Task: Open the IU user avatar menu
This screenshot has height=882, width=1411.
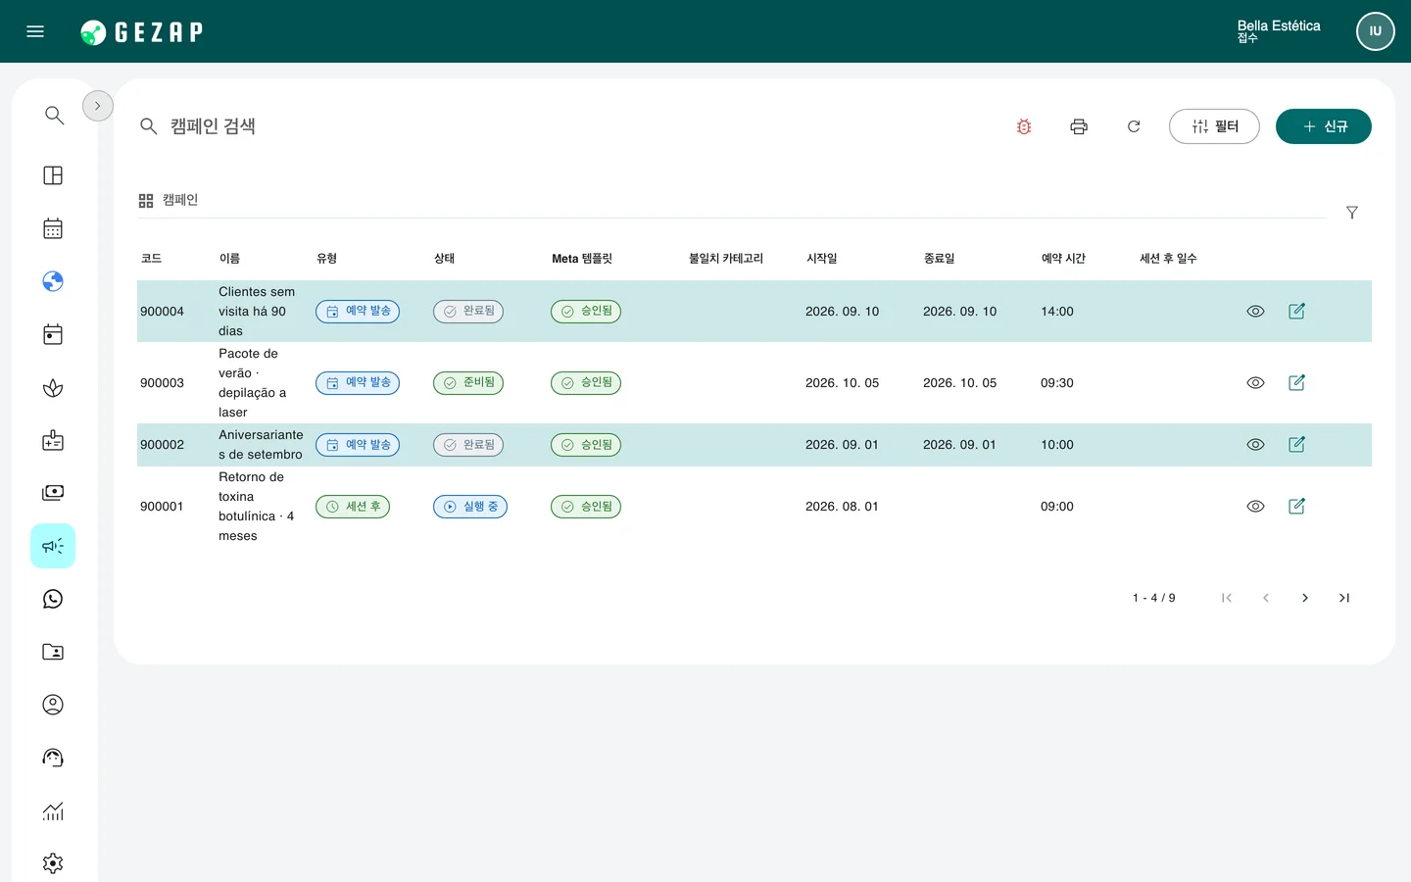Action: pyautogui.click(x=1376, y=31)
